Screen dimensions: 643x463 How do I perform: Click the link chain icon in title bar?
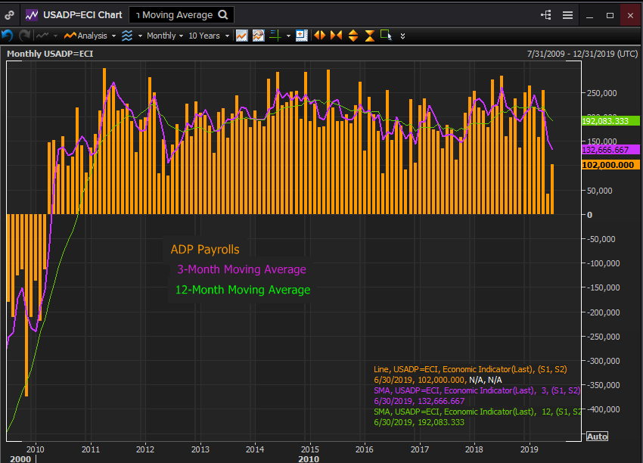click(9, 15)
